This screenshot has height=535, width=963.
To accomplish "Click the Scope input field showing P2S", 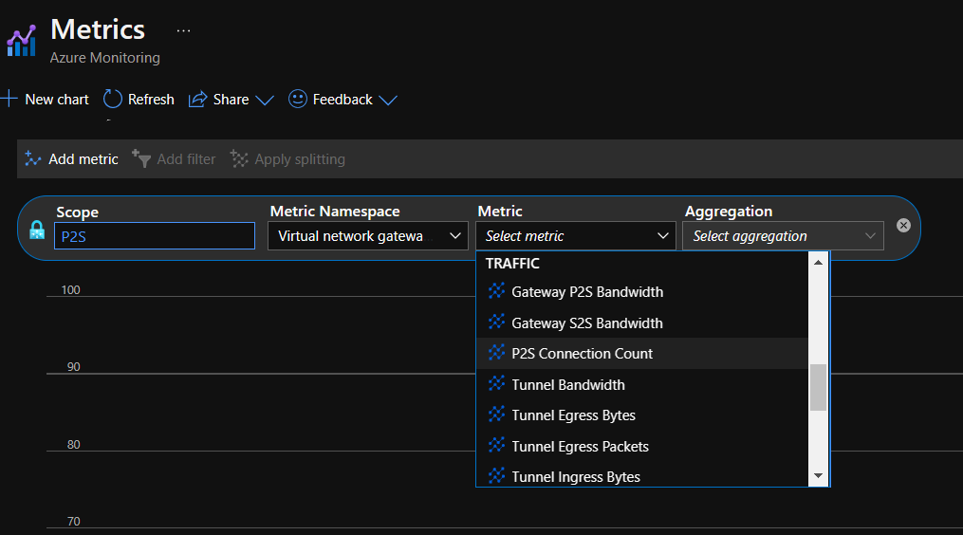I will 154,236.
